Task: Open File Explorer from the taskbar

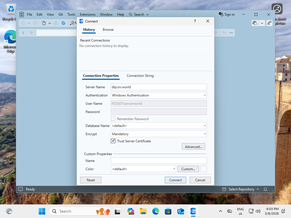Action: 143,211
